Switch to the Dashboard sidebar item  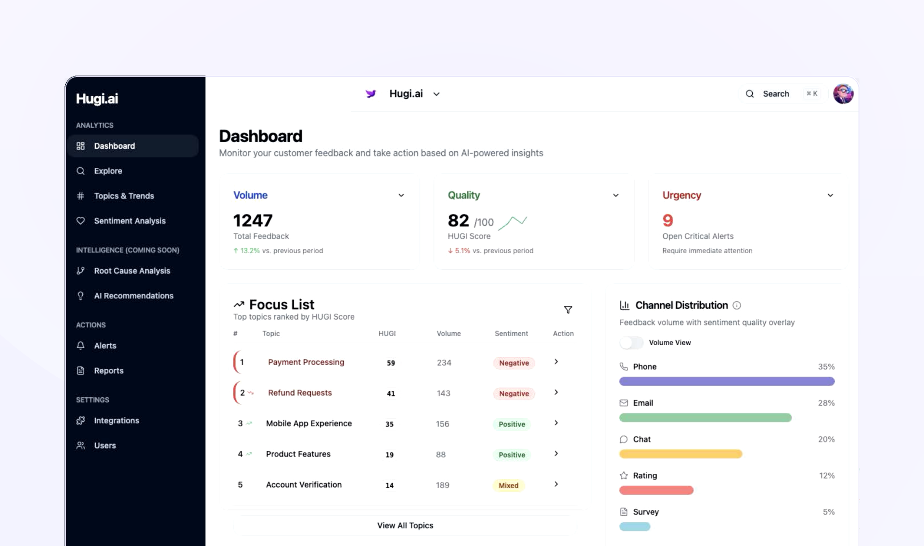114,146
